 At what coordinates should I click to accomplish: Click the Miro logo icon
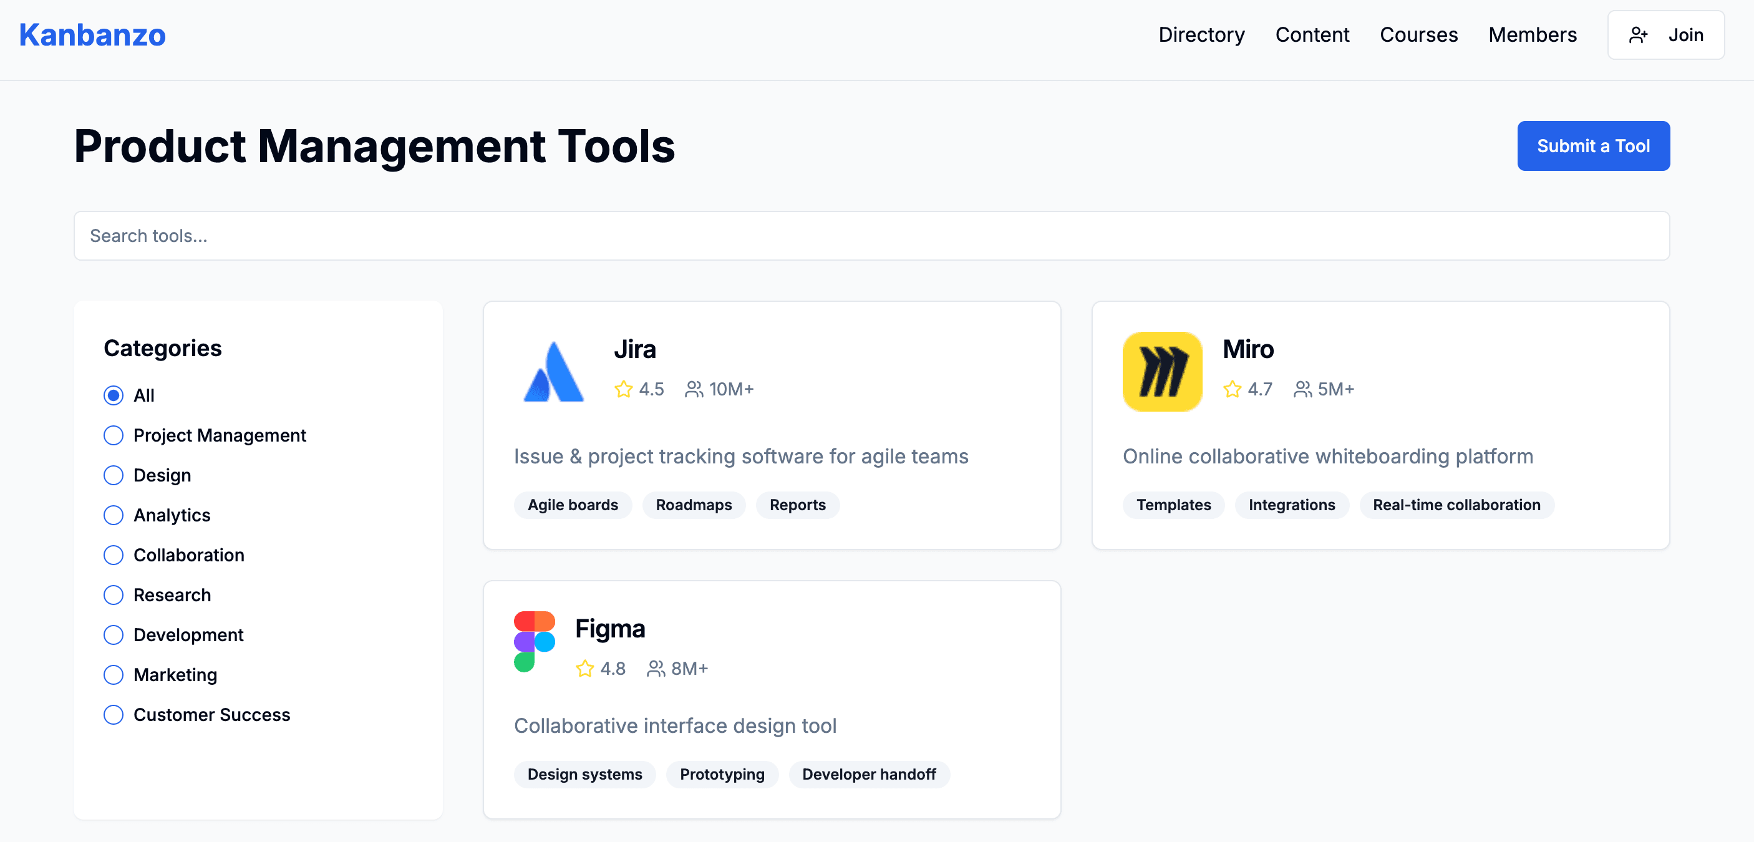point(1162,372)
